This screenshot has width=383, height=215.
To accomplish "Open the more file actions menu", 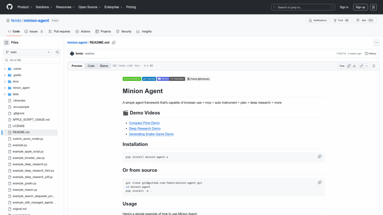I will click(376, 43).
